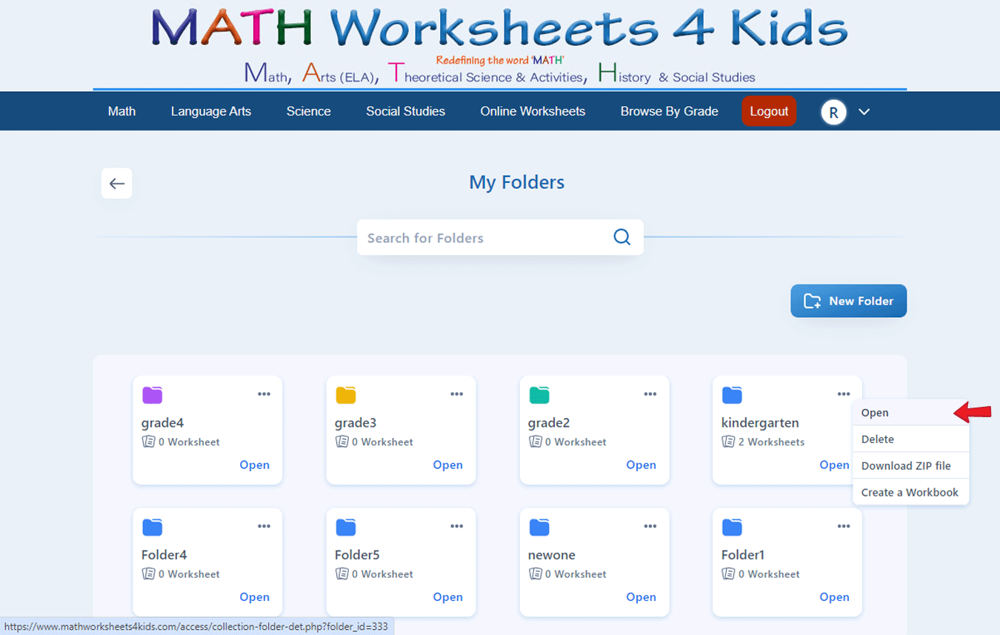Click the Folder1 folder icon
The image size is (1000, 635).
pyautogui.click(x=732, y=527)
